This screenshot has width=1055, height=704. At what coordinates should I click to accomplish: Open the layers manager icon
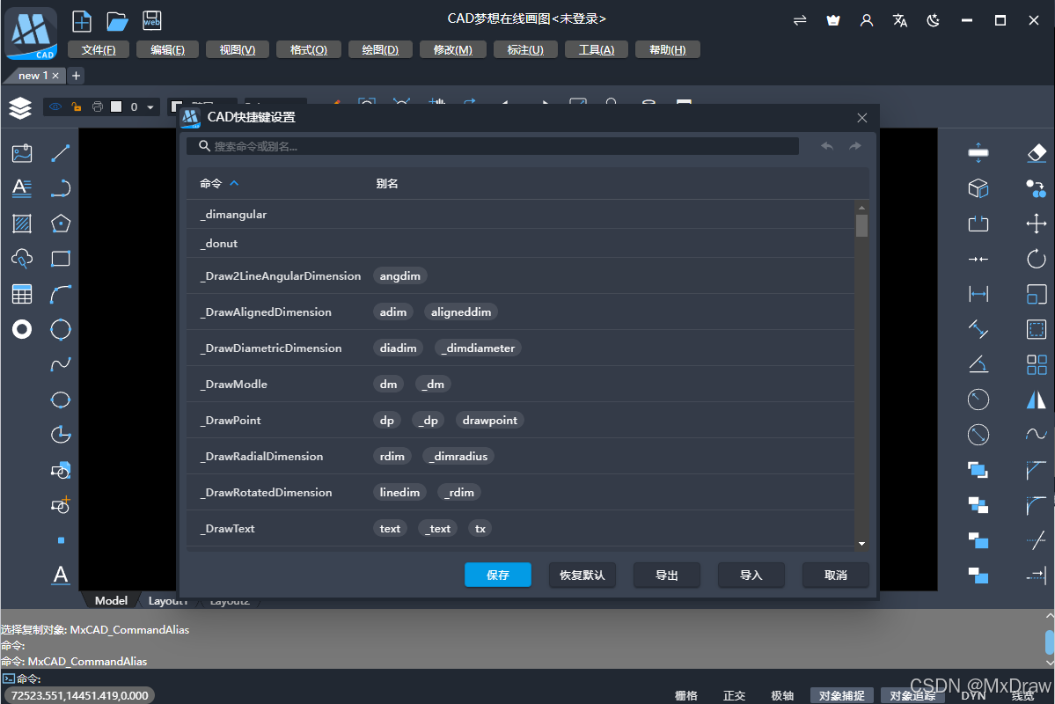coord(20,107)
